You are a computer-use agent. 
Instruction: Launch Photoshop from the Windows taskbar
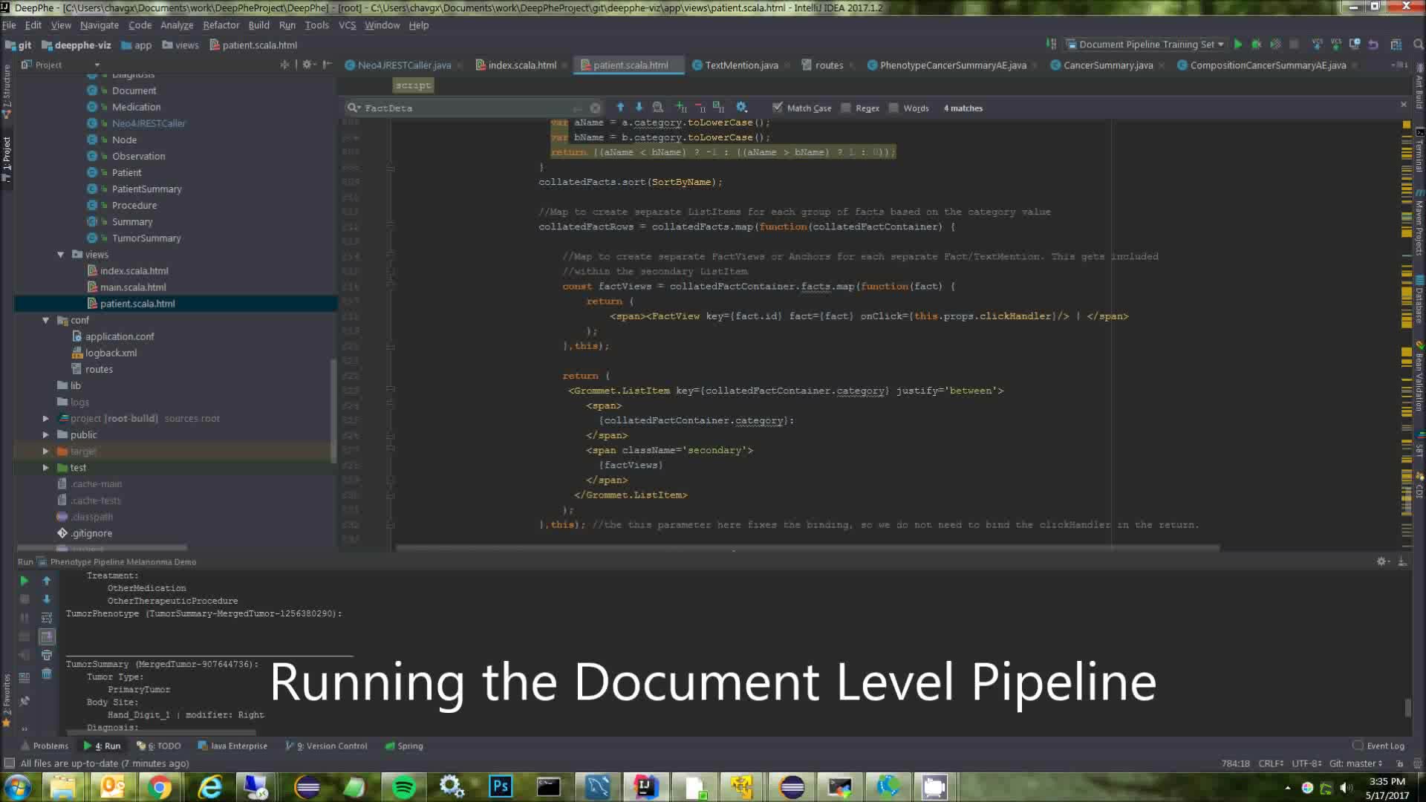click(501, 786)
